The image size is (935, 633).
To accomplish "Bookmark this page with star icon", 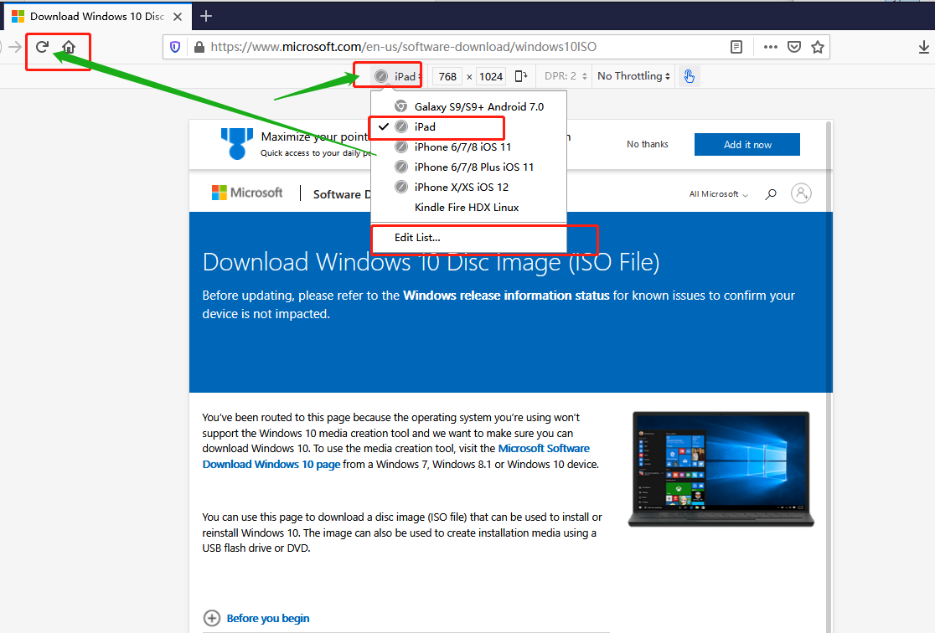I will [818, 47].
